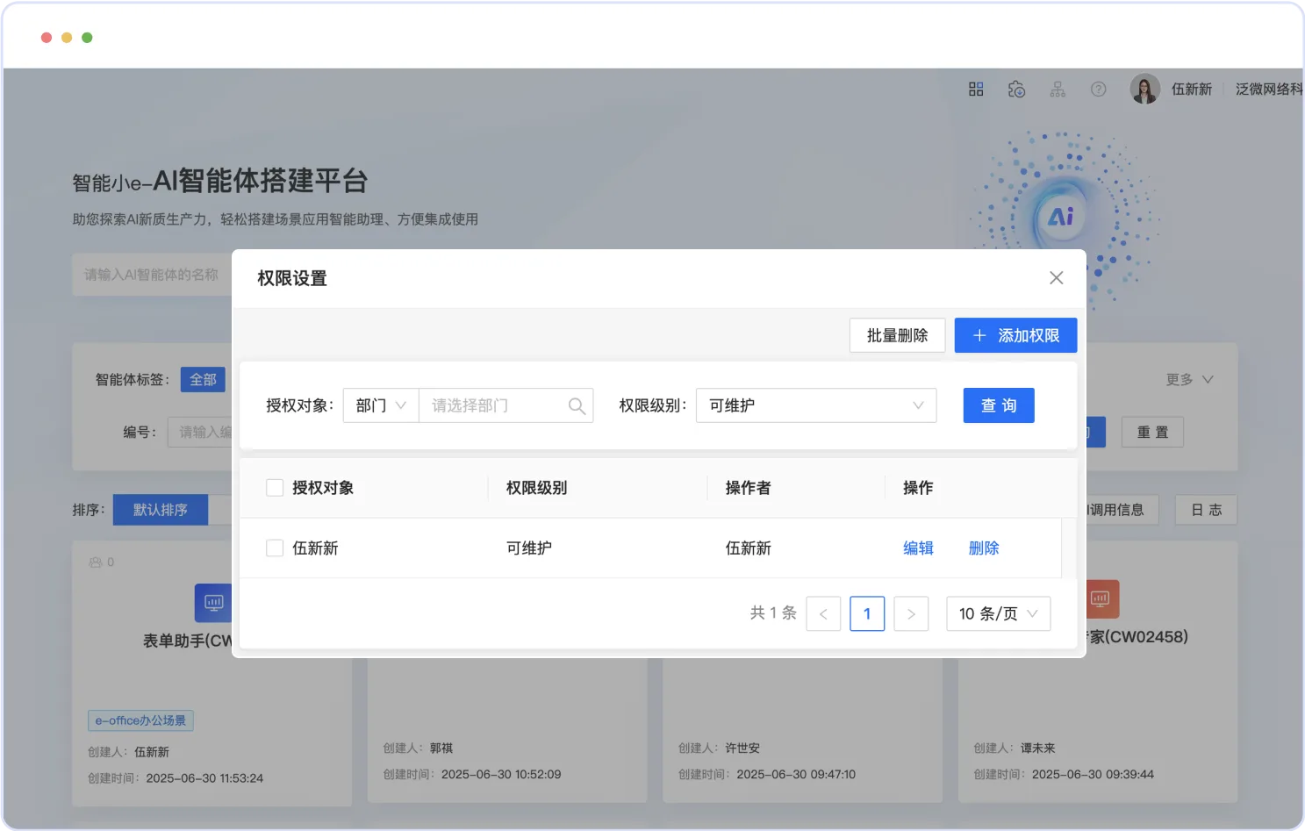Select all rows with header checkbox
Screen dimensions: 1305x831
click(x=275, y=488)
